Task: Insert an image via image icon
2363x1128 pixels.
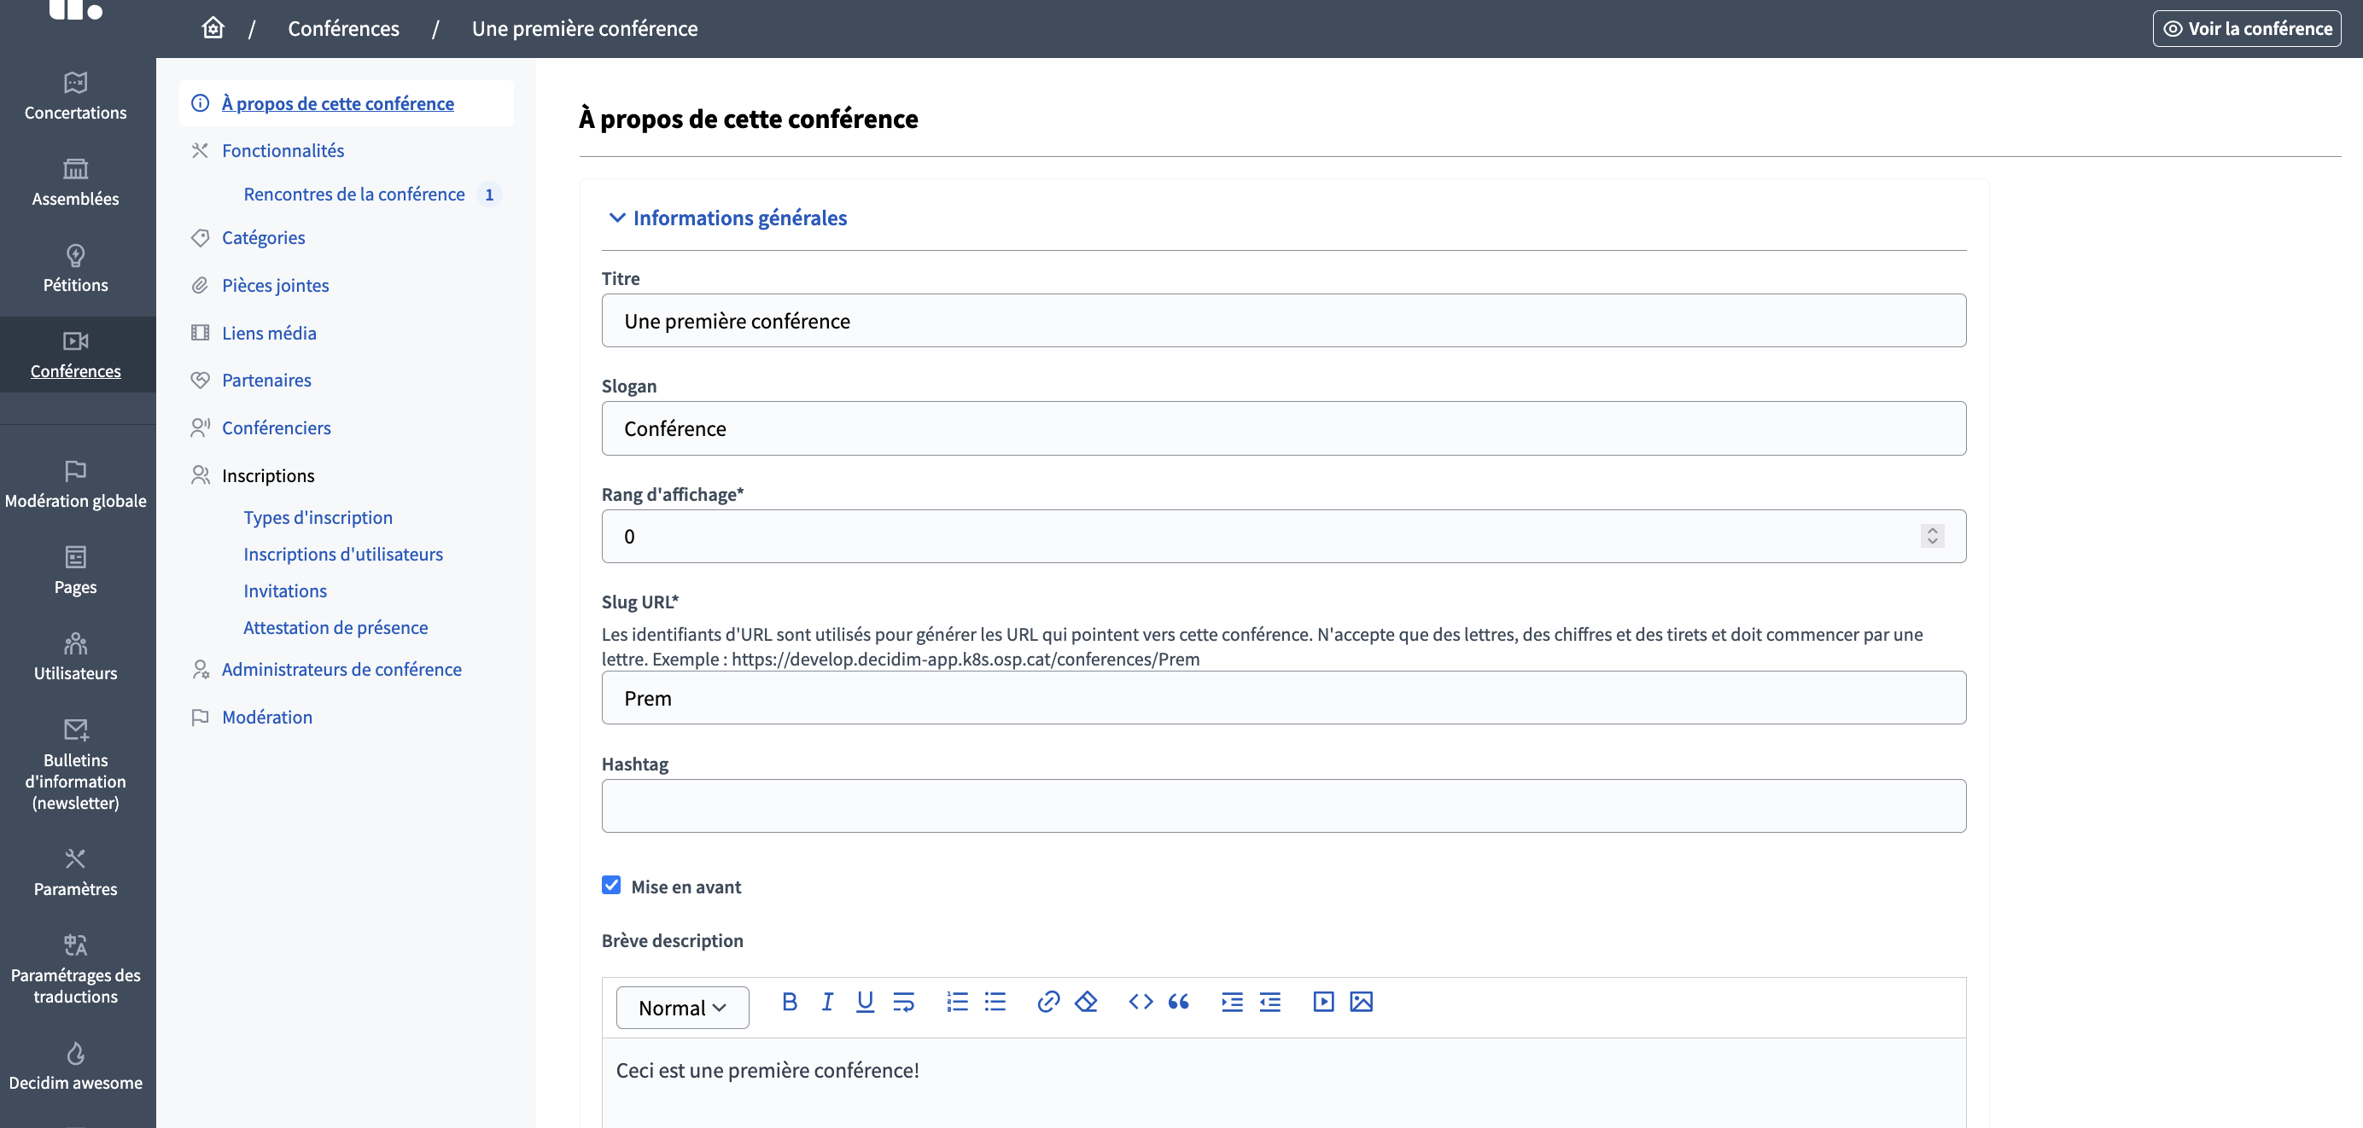Action: (x=1362, y=1002)
